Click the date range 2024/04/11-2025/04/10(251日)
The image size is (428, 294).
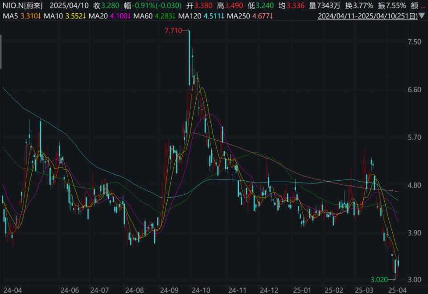pos(368,16)
